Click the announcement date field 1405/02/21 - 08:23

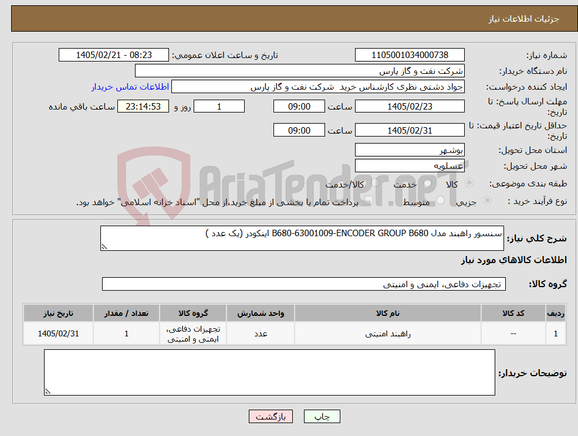coord(113,55)
